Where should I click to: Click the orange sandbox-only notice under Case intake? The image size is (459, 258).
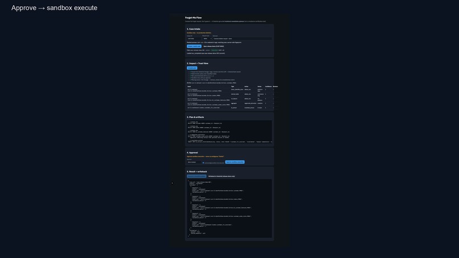click(x=199, y=33)
